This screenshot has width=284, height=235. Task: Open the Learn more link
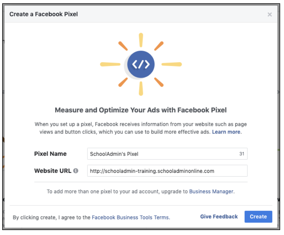tap(226, 132)
